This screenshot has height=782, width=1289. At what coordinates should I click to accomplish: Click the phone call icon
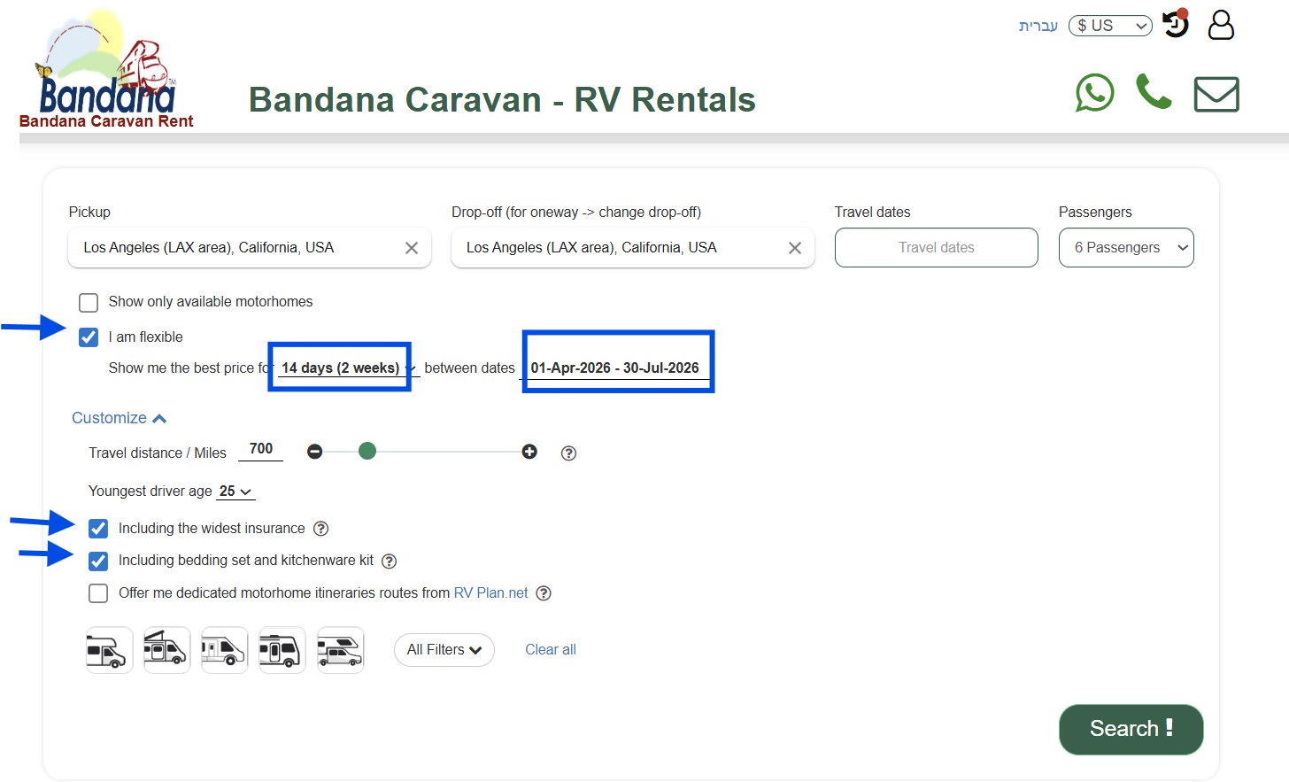tap(1154, 92)
